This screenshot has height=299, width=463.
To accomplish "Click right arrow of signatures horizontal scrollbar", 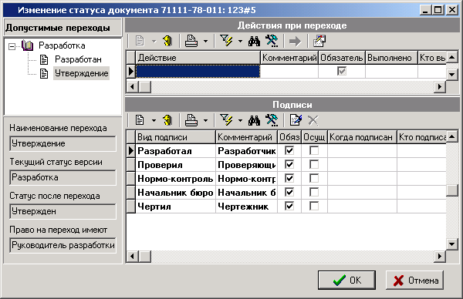I will 440,257.
